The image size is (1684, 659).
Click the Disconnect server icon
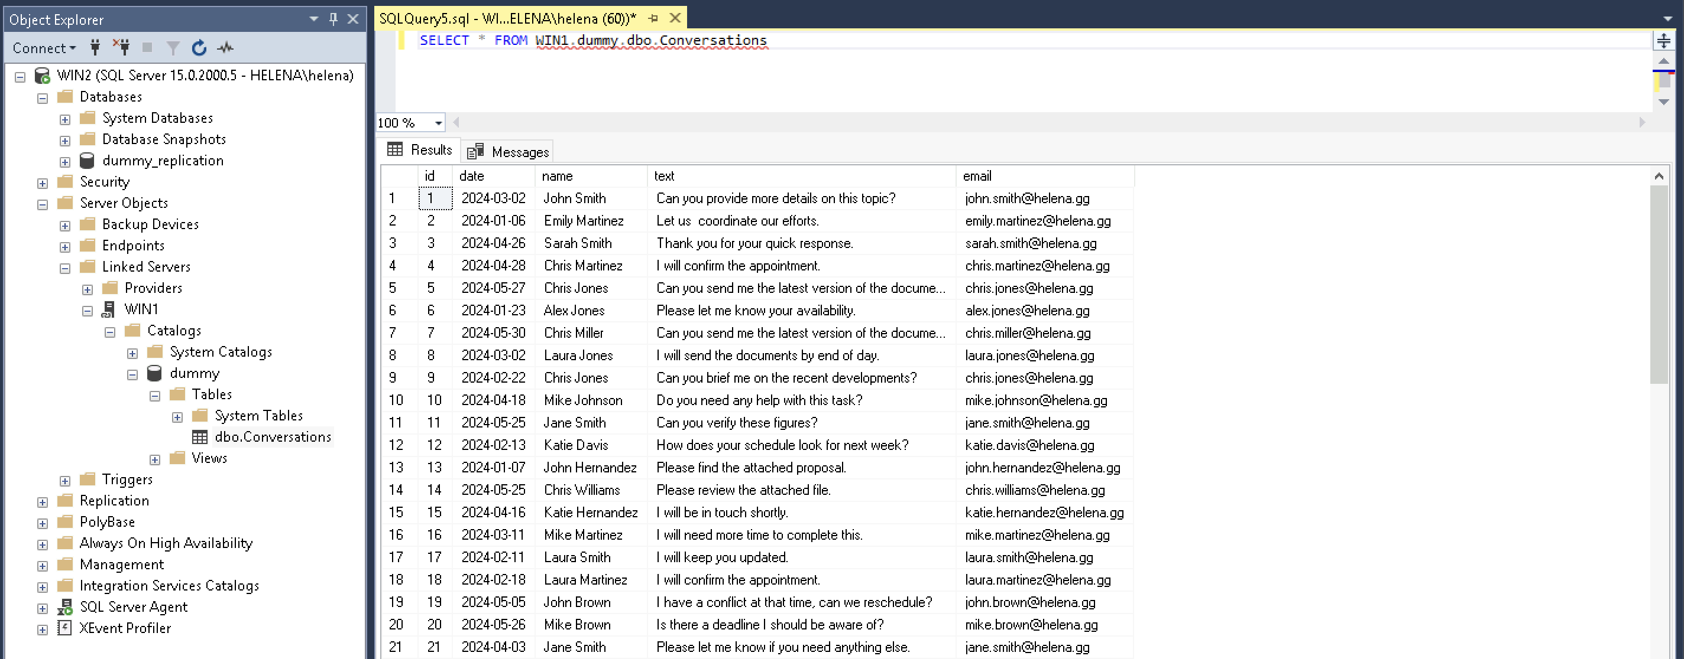tap(121, 48)
